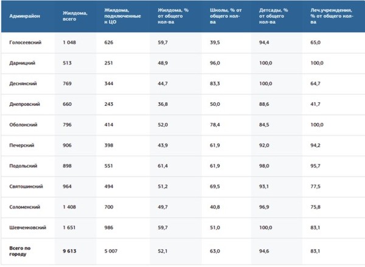Screen dimensions: 365x267
Task: Click the "Жилдома, всего" column header
Action: 75,16
